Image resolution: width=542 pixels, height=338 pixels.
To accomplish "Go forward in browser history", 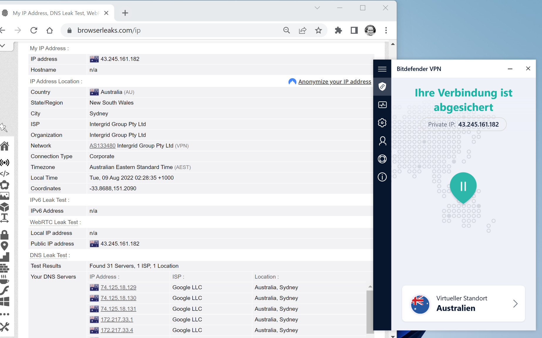I will (x=18, y=30).
